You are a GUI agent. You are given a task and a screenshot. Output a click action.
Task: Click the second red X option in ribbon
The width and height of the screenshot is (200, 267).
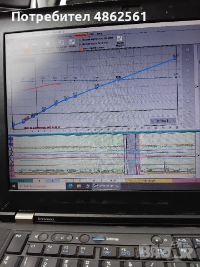(94, 43)
